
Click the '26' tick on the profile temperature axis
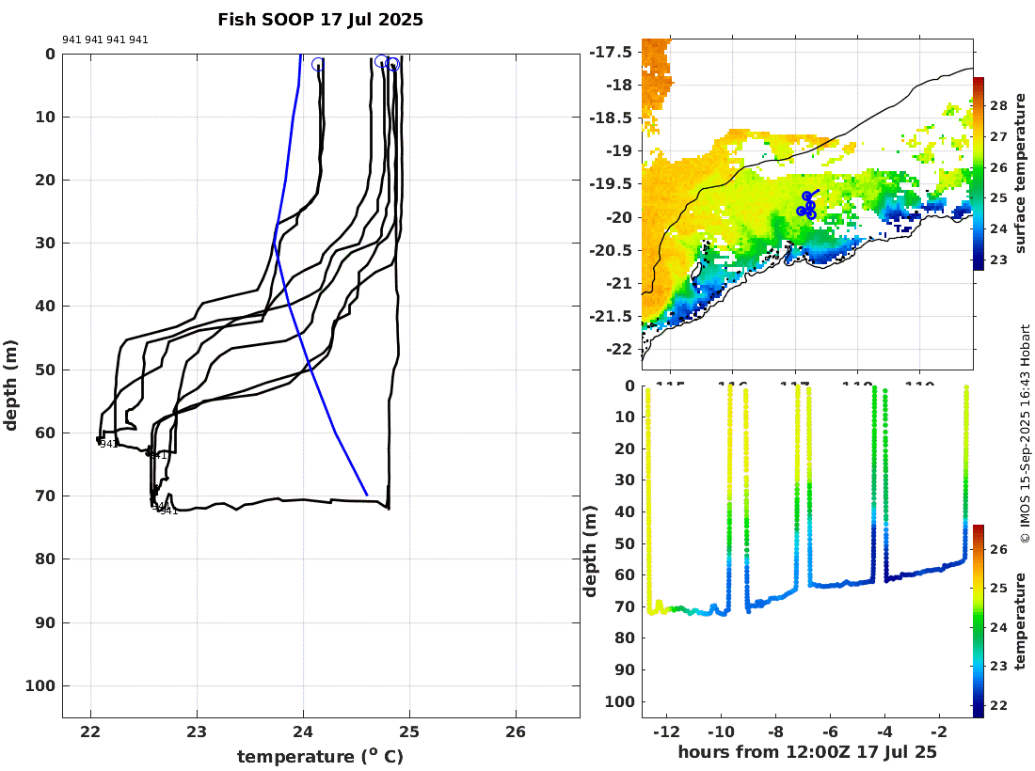(516, 732)
